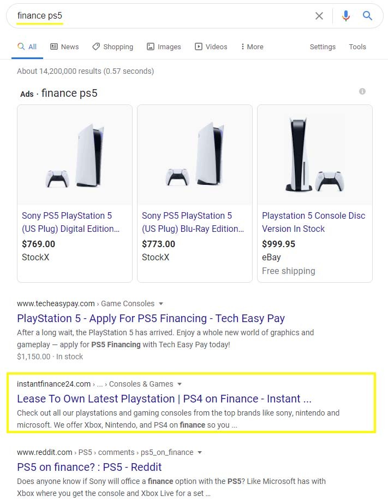Viewport: 388px width, 502px height.
Task: Open search Tools
Action: click(357, 47)
